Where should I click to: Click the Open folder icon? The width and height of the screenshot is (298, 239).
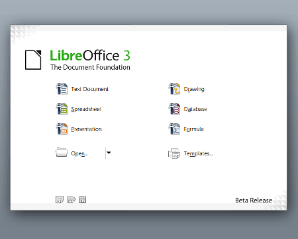pyautogui.click(x=62, y=152)
